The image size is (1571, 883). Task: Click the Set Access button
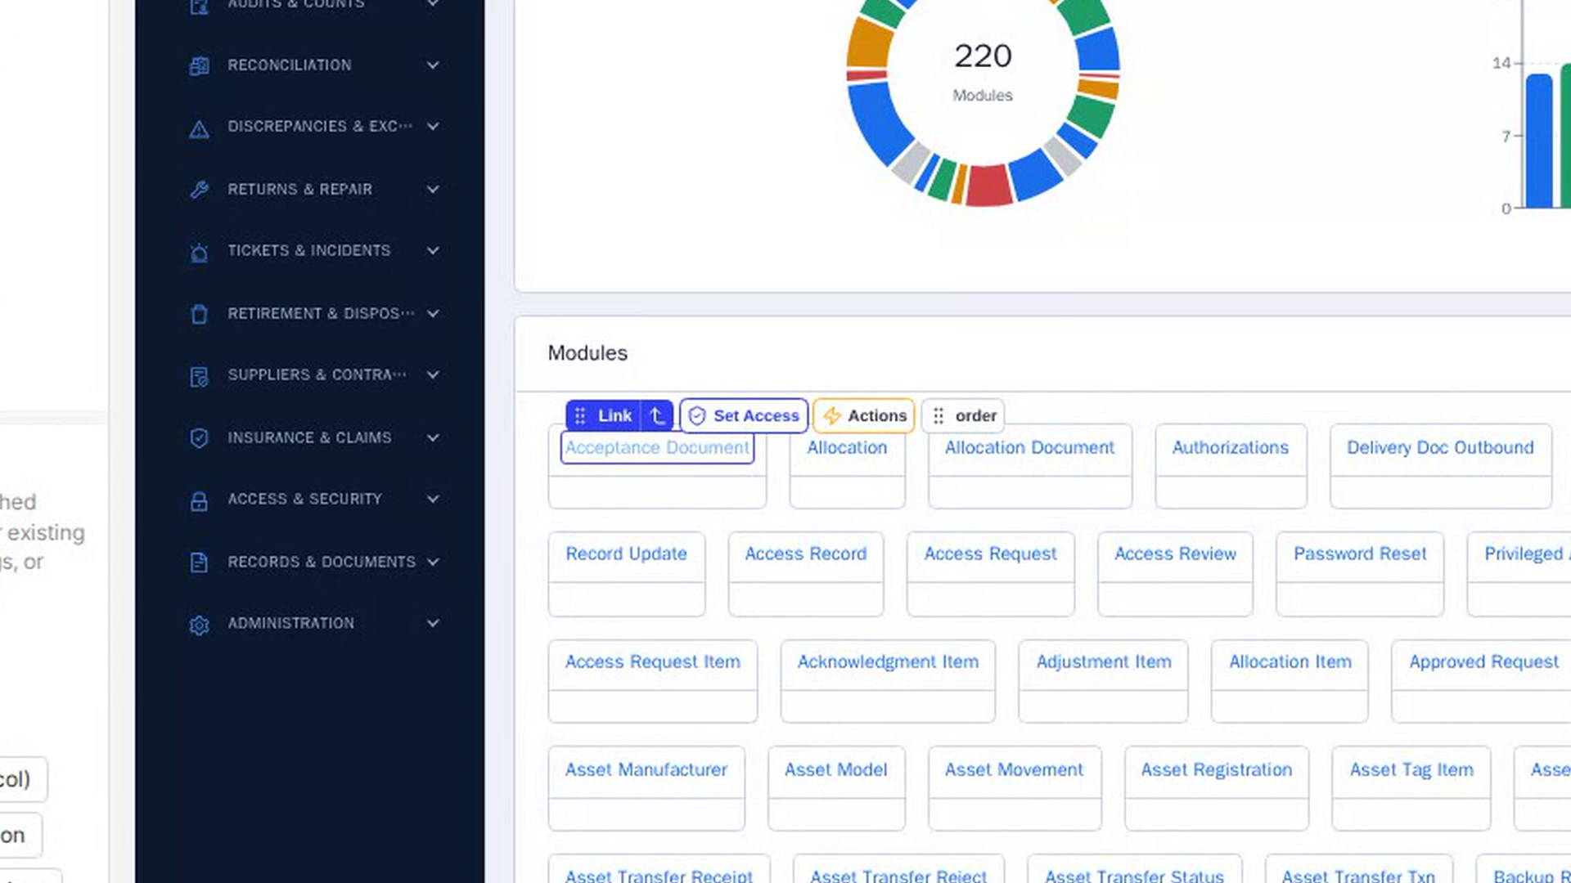[744, 416]
